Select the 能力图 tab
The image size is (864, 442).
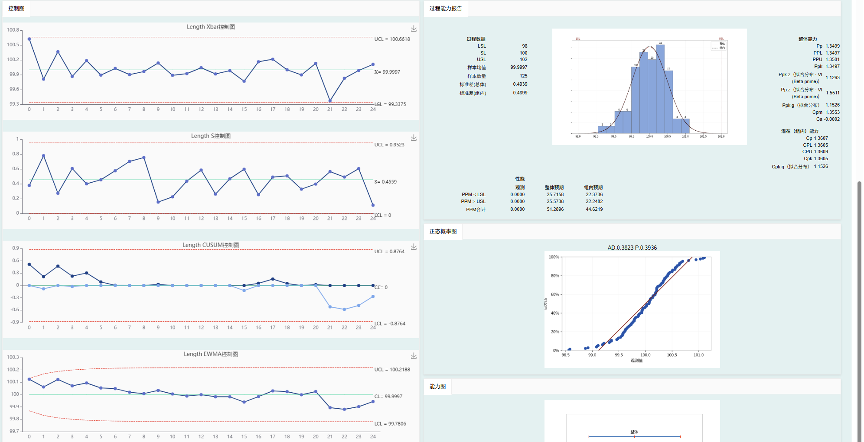pyautogui.click(x=437, y=386)
